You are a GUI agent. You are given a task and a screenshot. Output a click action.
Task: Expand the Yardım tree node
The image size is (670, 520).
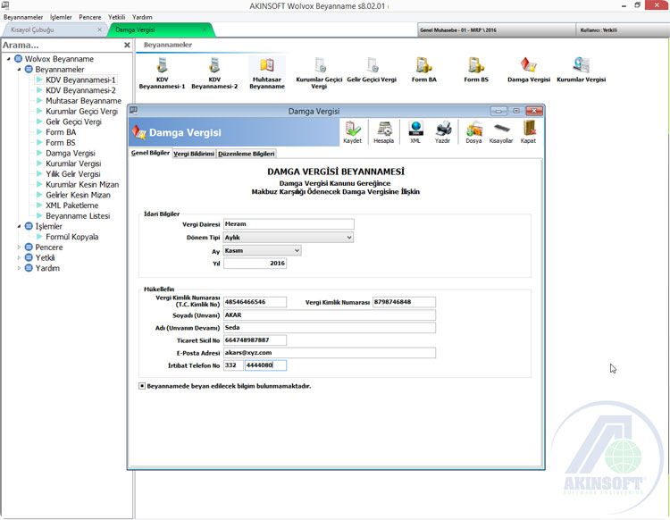coord(20,268)
